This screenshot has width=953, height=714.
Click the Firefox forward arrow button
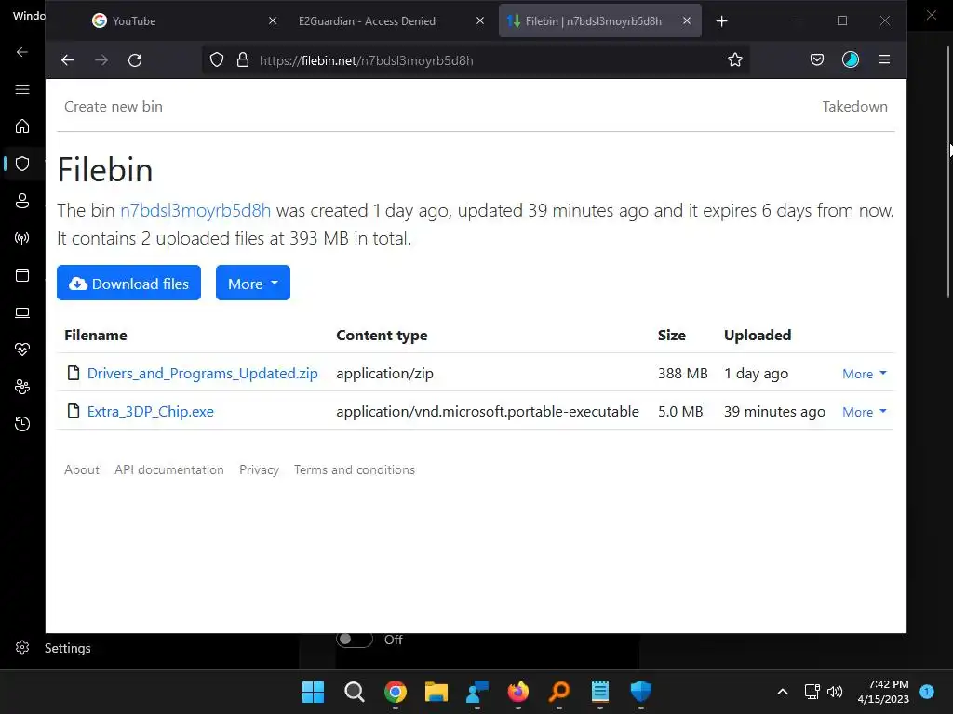[101, 60]
